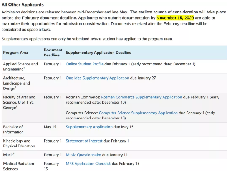
Task: Open the Music Questionnaire link
Action: [83, 155]
